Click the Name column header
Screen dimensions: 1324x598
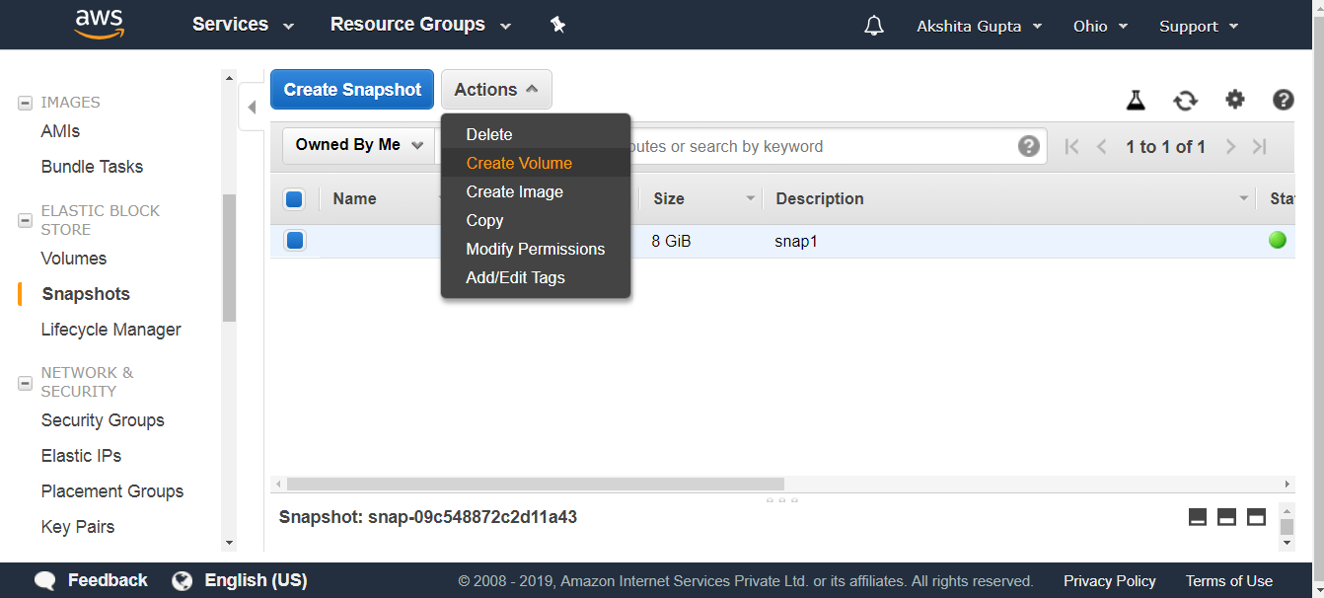click(x=355, y=198)
